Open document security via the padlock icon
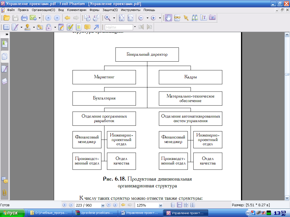The image size is (290, 217). coord(49,27)
